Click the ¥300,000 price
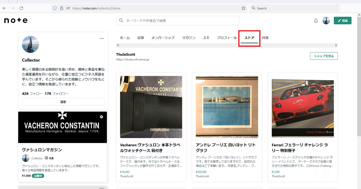The height and width of the screenshot is (189, 361). (x=201, y=172)
